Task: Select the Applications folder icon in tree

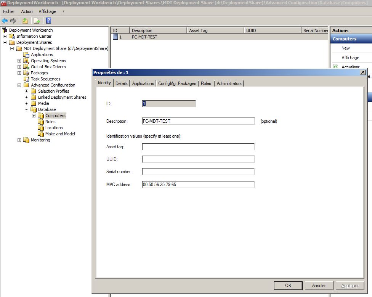Action: pos(26,55)
